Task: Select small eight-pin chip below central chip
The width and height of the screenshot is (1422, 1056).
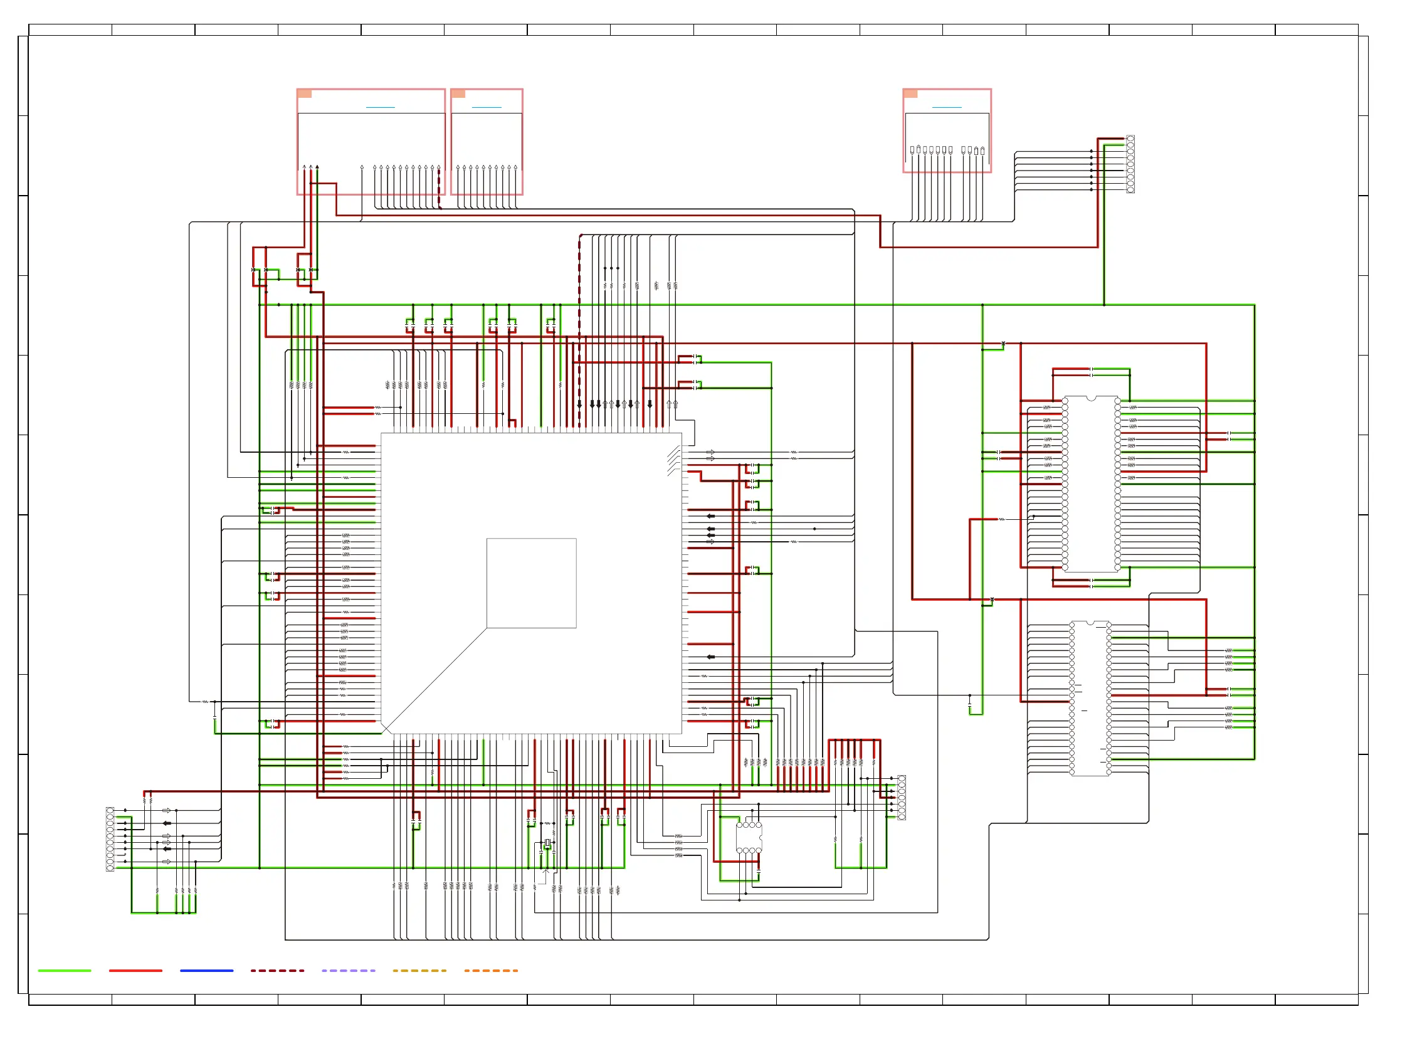Action: coord(749,837)
